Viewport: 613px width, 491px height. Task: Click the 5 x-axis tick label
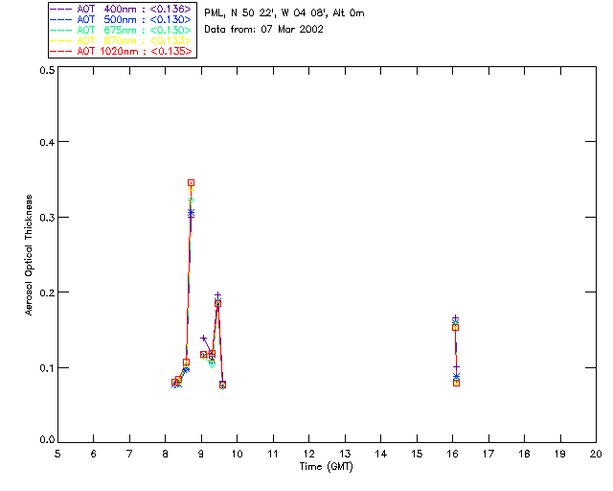coord(57,455)
